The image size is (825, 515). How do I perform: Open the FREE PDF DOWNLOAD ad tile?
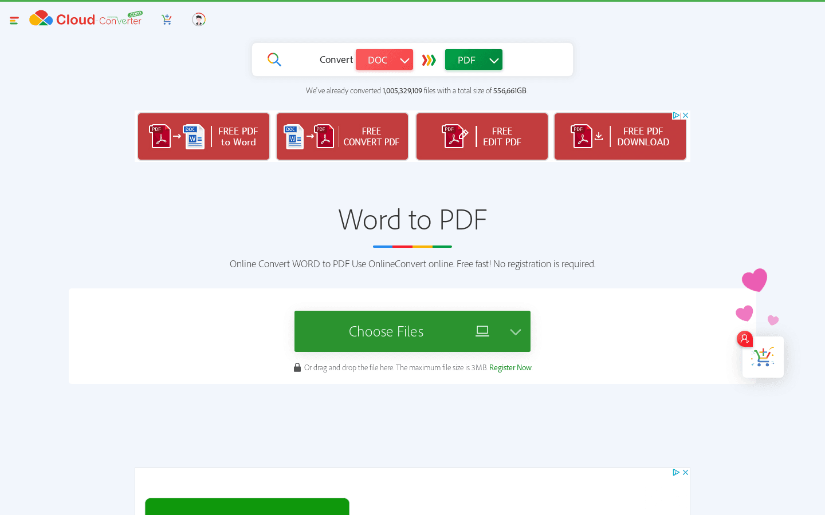click(x=620, y=136)
